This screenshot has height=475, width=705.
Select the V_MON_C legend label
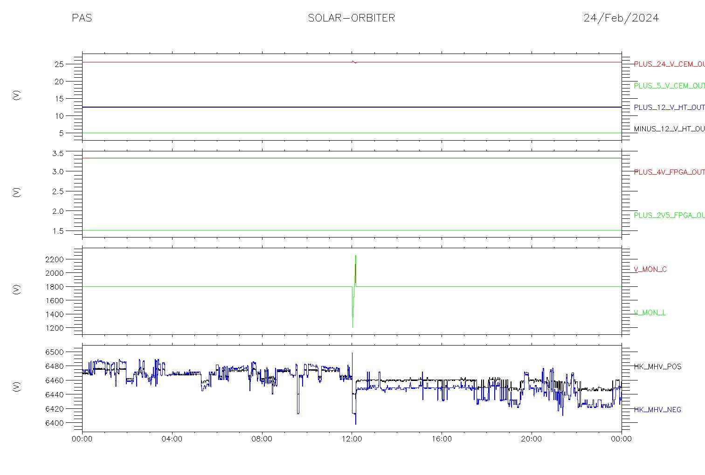650,269
